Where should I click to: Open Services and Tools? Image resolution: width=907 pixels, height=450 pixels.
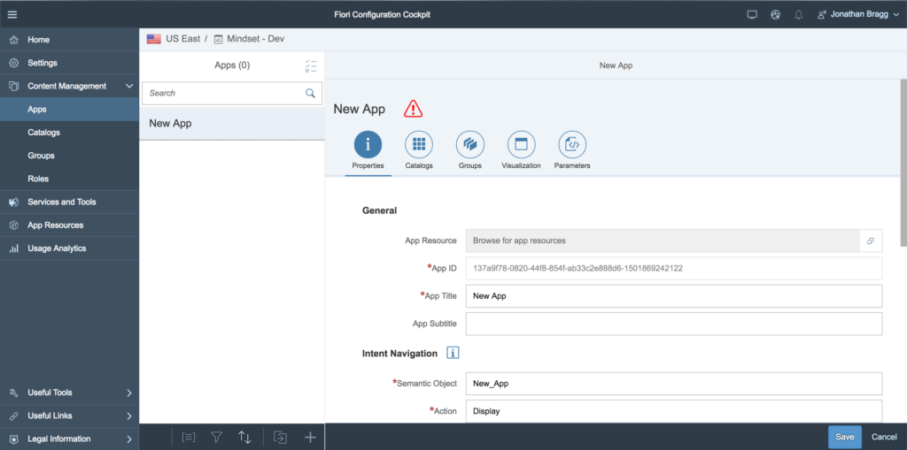69,202
